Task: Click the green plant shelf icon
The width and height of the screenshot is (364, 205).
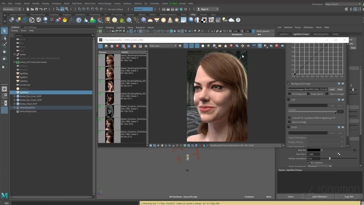Action: (122, 20)
